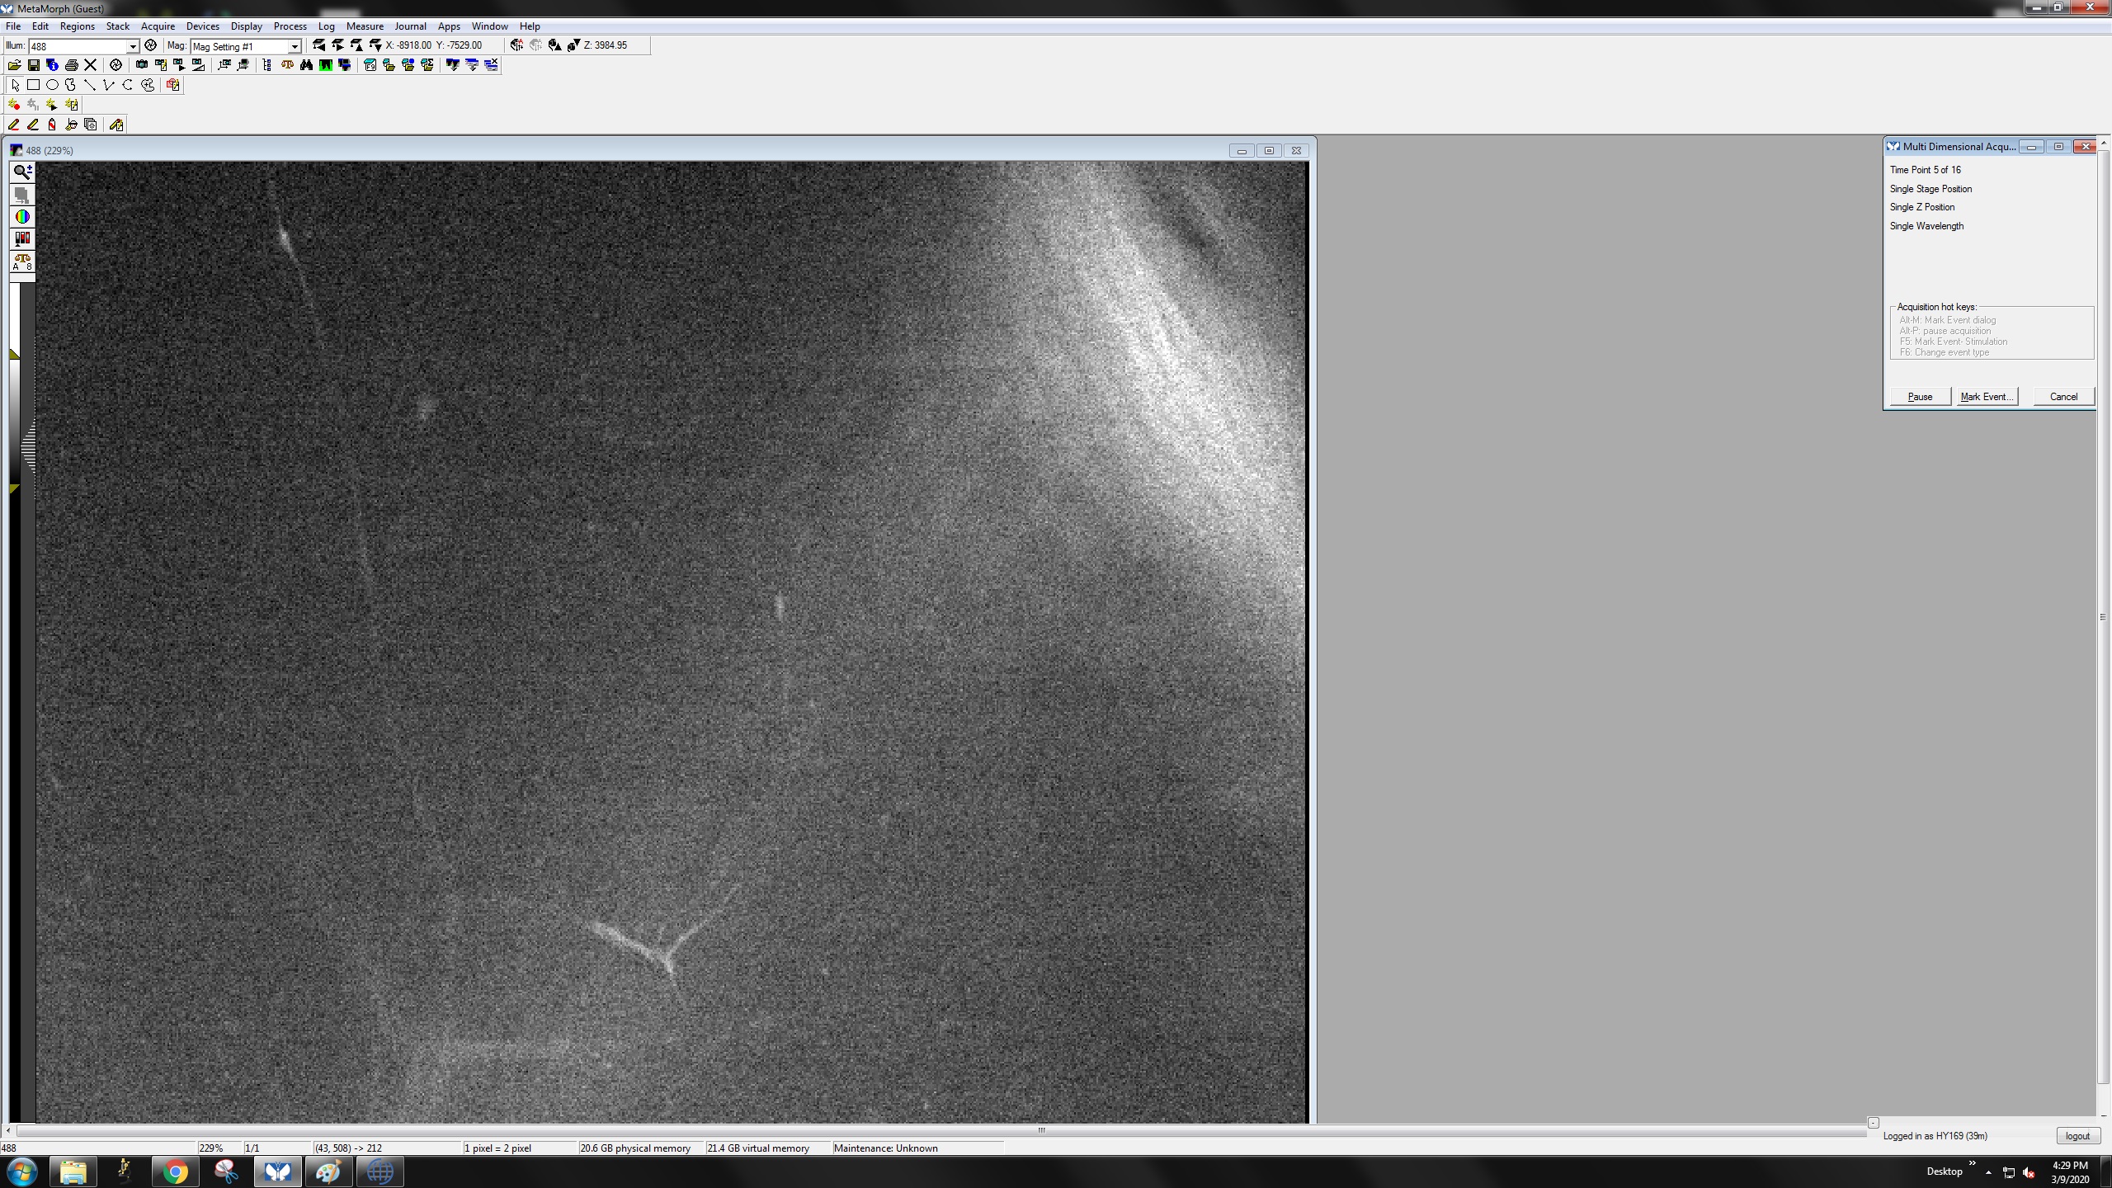2112x1188 pixels.
Task: Expand the Mag Setting #1 dropdown
Action: pos(294,46)
